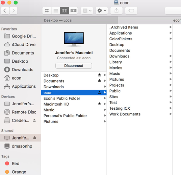This screenshot has width=181, height=175.
Task: Select Projects folder
Action: point(140,85)
